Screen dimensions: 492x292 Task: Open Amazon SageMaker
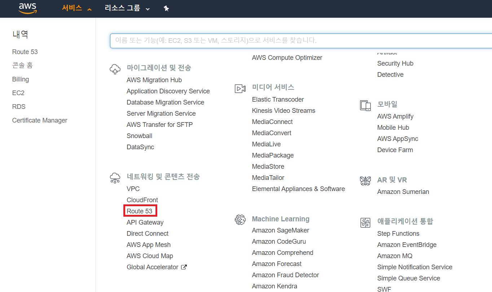pos(281,230)
